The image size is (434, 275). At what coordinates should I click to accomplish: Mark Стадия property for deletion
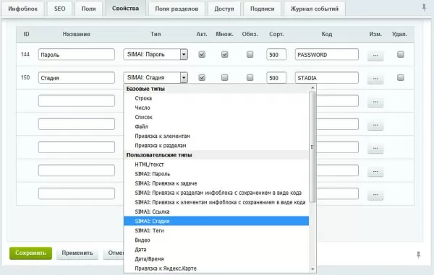click(x=401, y=77)
